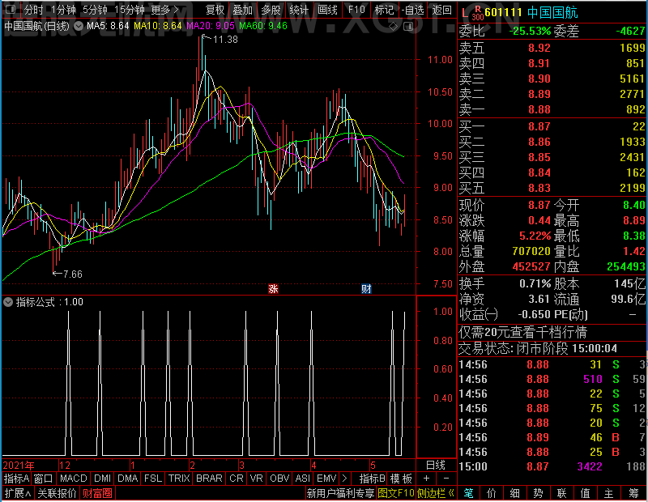Click the 画线 drawing tool button

(327, 10)
